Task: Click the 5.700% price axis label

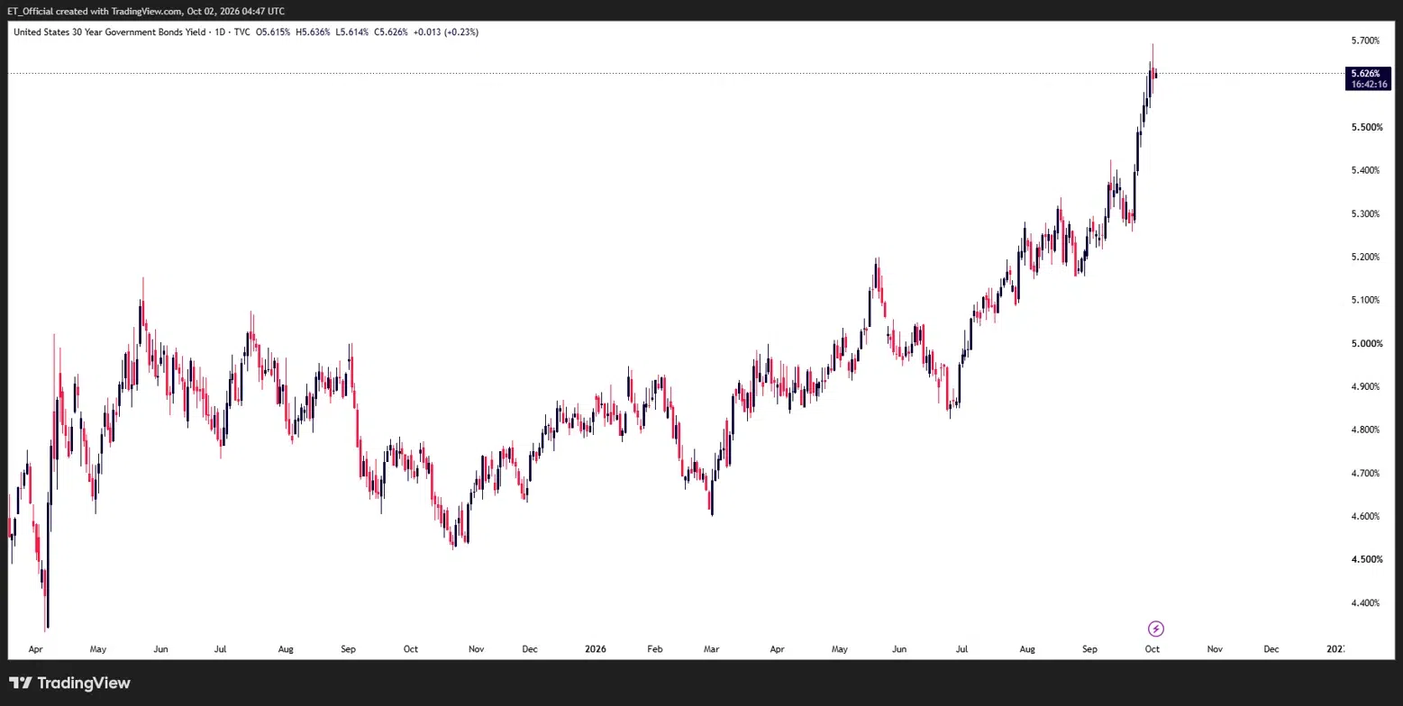Action: [x=1366, y=41]
